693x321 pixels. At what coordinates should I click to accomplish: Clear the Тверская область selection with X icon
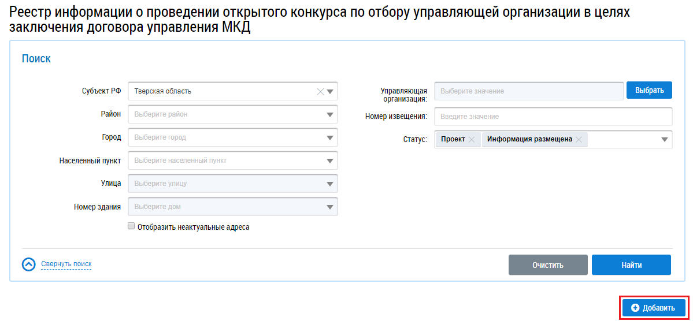click(x=320, y=91)
